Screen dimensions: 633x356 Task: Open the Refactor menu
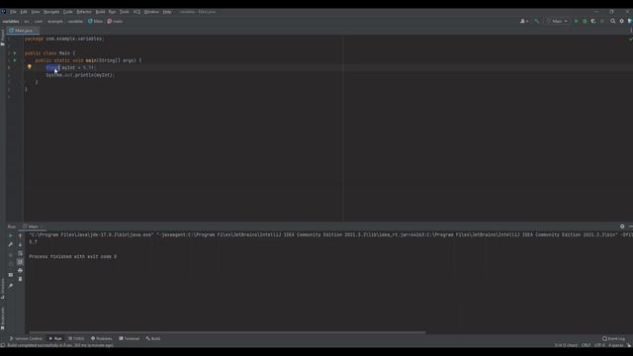point(84,12)
